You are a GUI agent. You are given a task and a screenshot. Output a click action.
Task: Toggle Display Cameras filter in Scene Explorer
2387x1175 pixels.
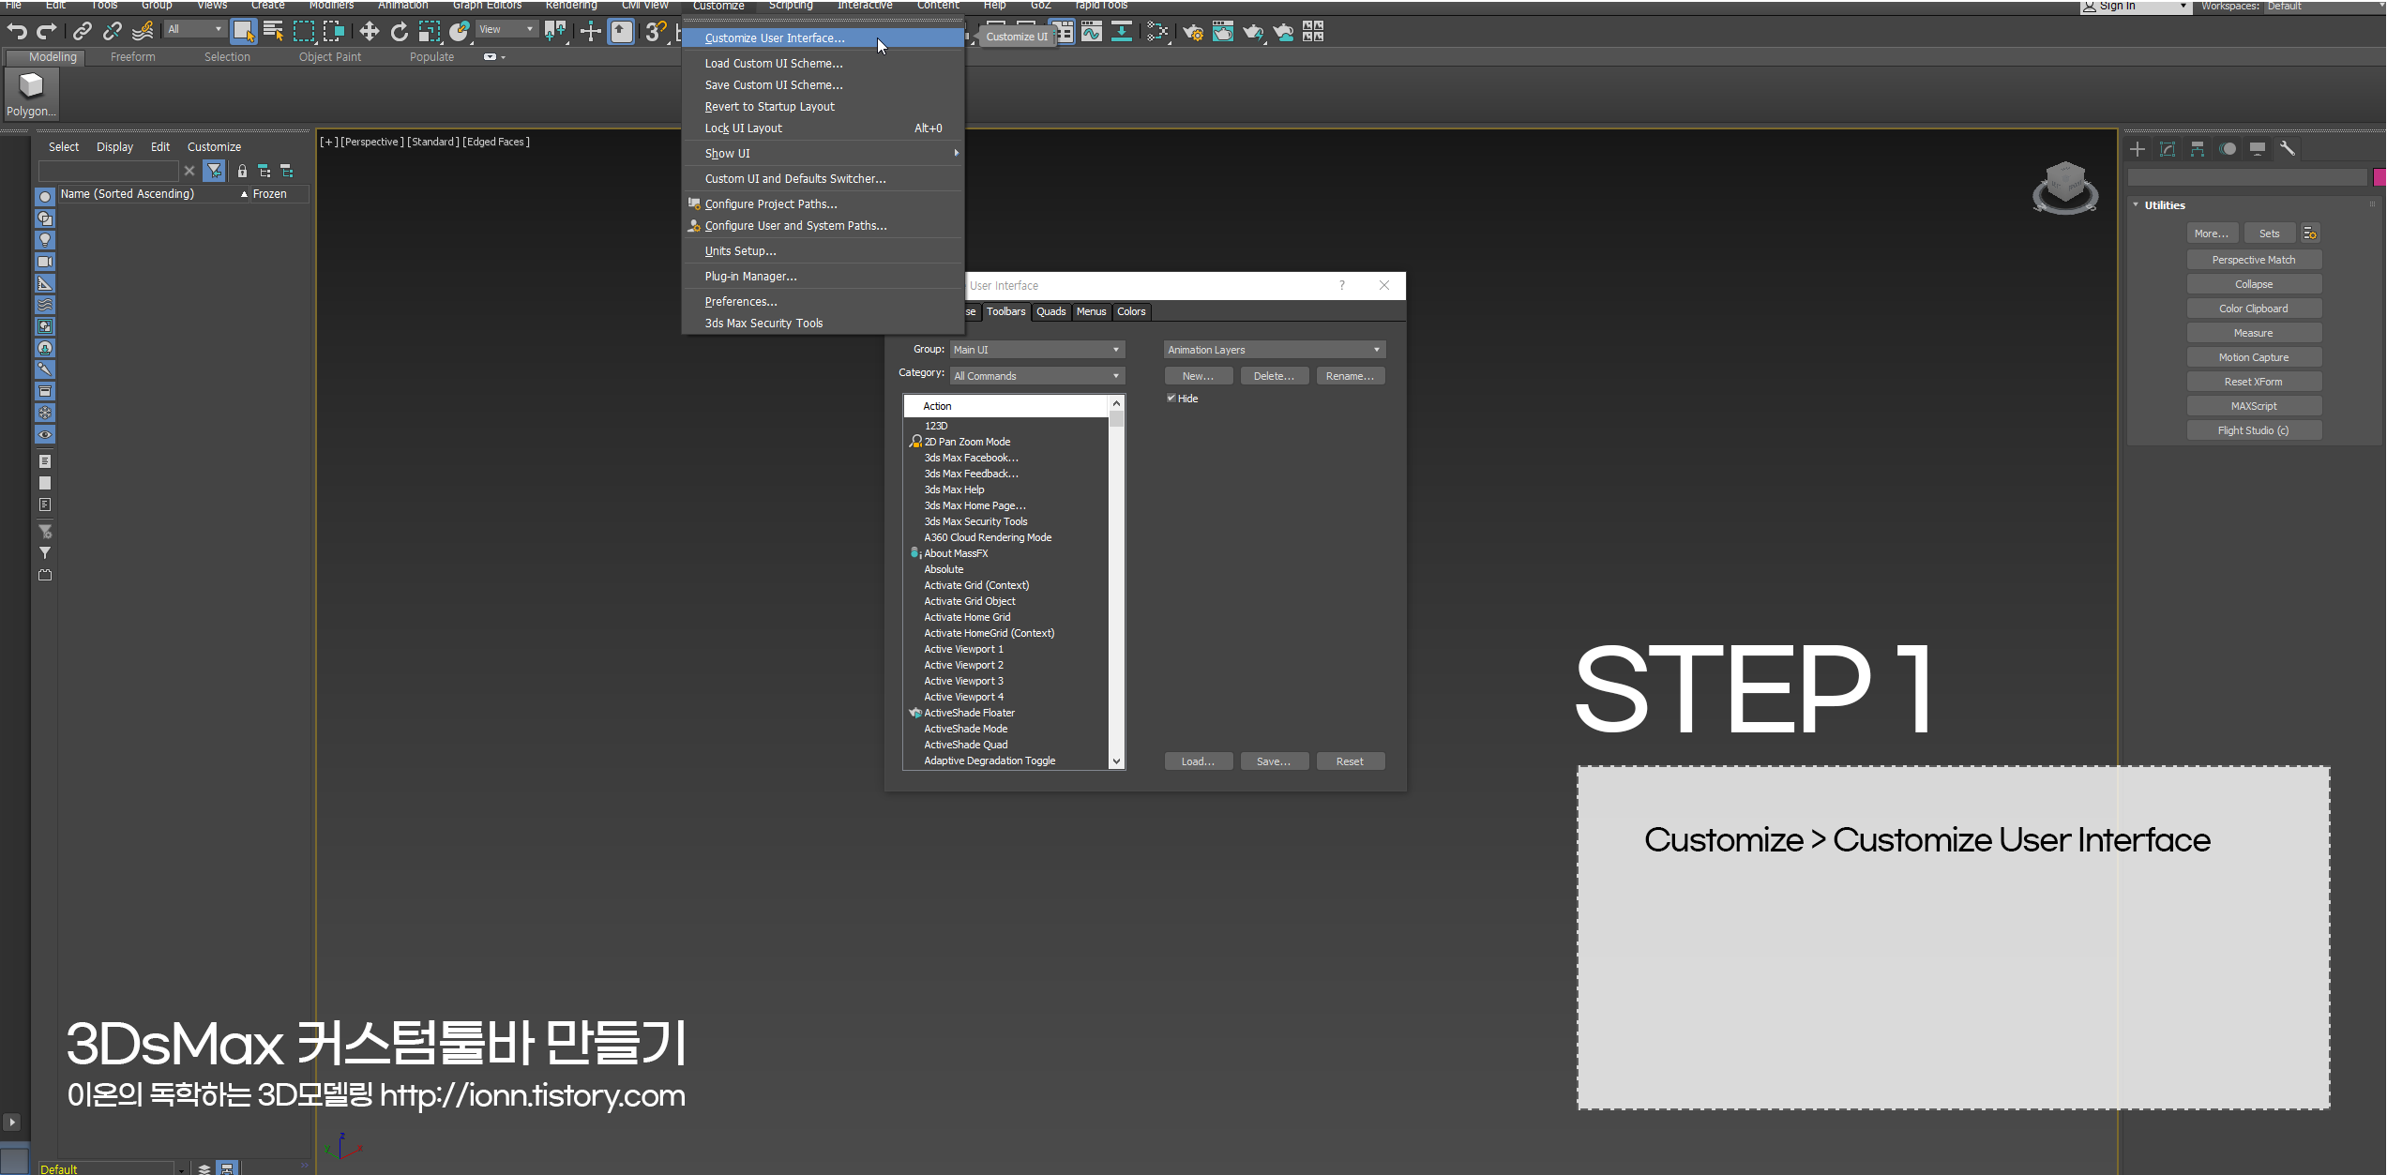[45, 262]
